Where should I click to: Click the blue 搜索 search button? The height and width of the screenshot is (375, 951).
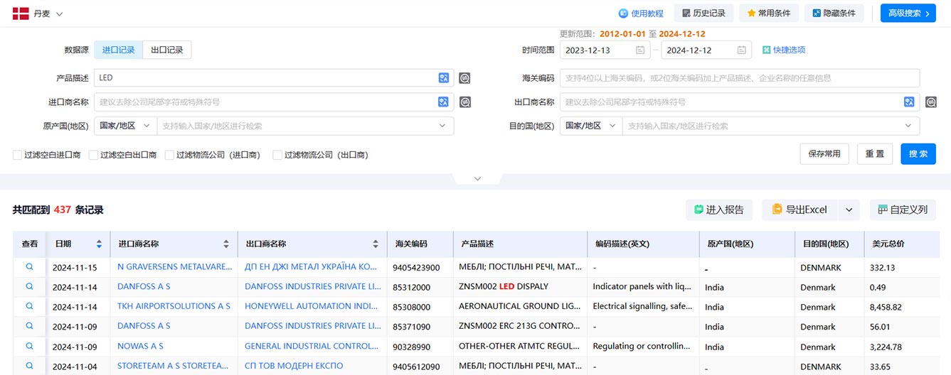click(918, 154)
